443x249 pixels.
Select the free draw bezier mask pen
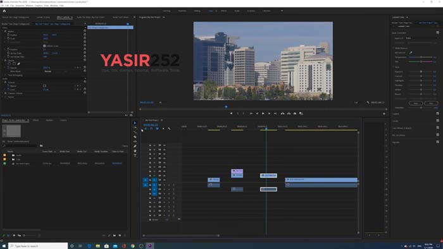[18, 64]
